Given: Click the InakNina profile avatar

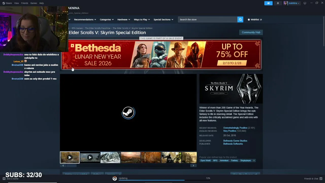Looking at the screenshot, I should 286,3.
